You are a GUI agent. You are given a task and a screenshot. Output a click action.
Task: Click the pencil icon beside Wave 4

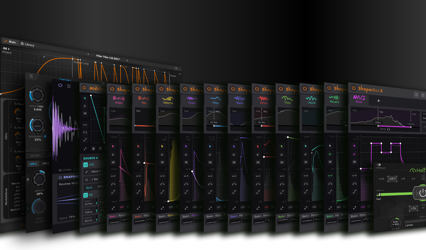point(86,172)
